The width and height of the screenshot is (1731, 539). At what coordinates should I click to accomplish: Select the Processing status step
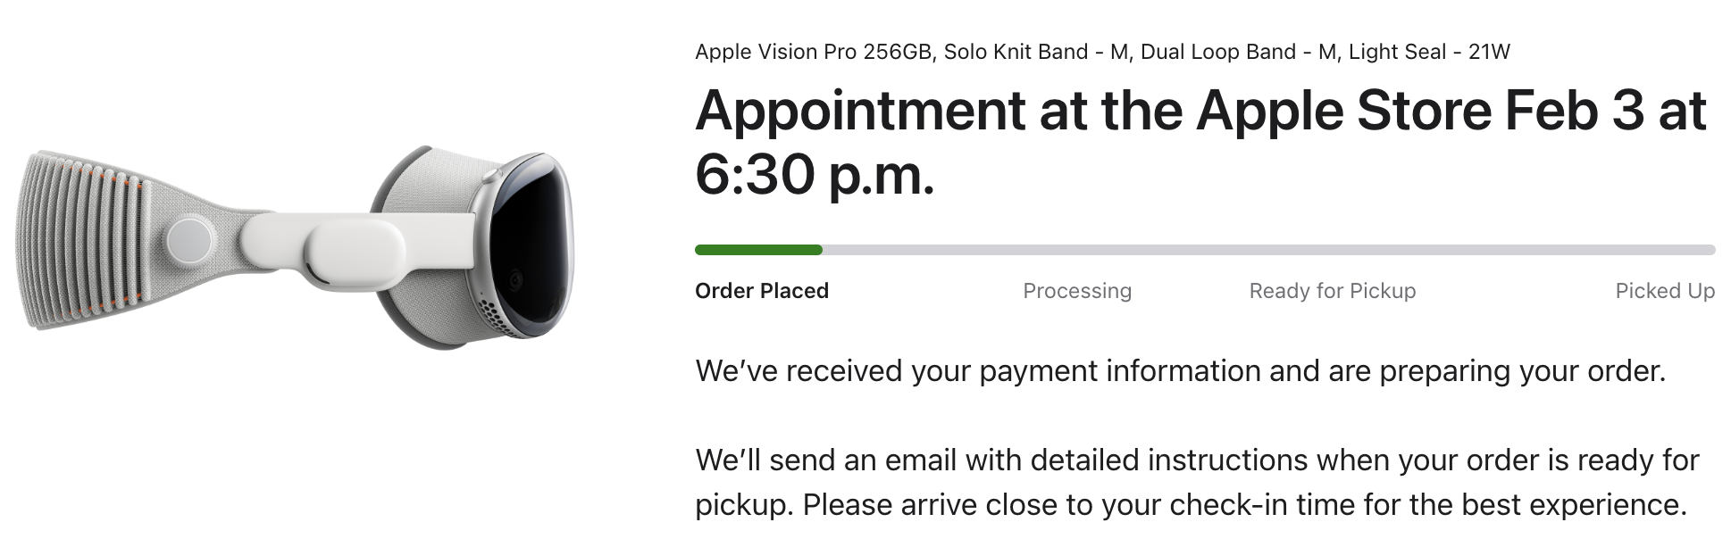coord(1076,291)
